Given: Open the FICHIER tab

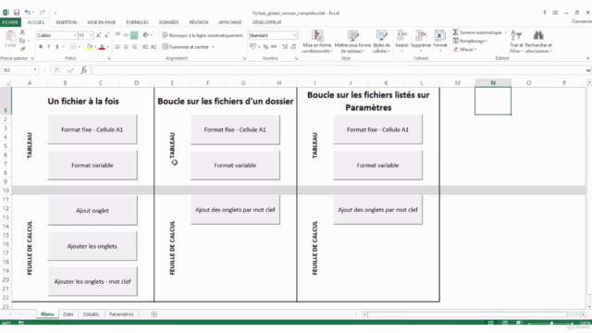Looking at the screenshot, I should tap(10, 22).
